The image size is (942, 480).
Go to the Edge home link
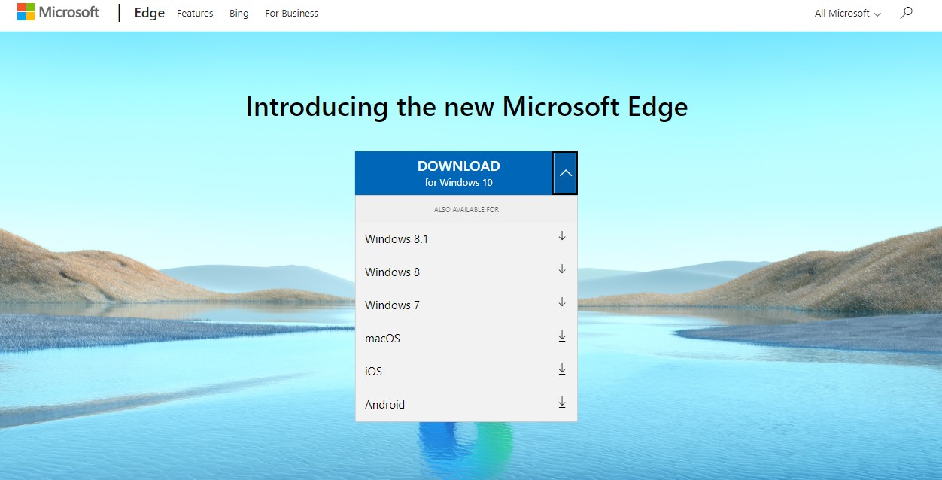(149, 13)
